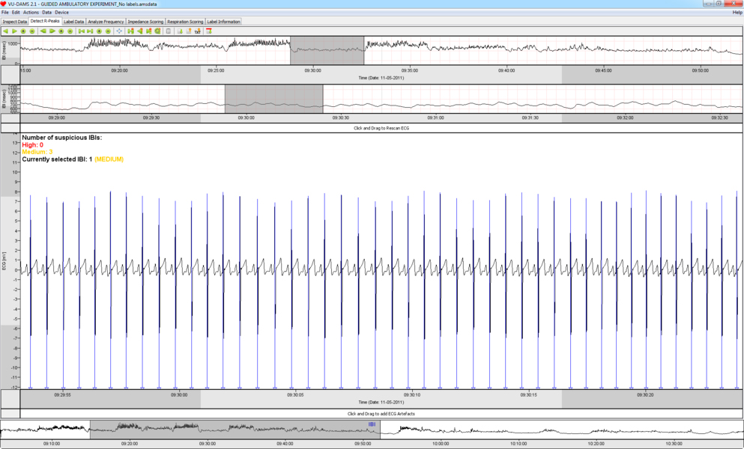This screenshot has height=449, width=744.
Task: Select the Detect R-Peaks tab
Action: [x=45, y=21]
